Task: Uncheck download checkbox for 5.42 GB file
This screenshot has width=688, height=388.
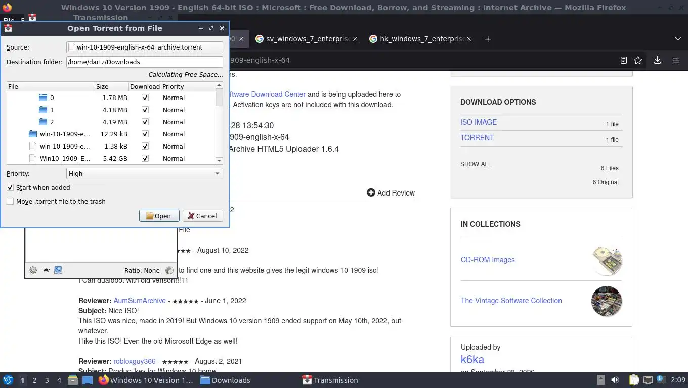Action: click(145, 158)
